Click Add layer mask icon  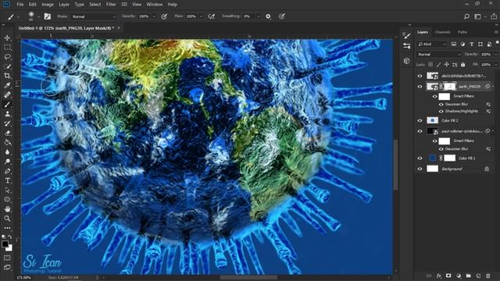coord(448,276)
